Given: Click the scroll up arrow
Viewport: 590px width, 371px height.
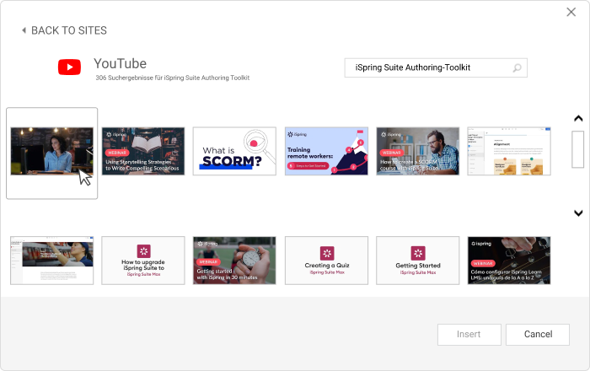Looking at the screenshot, I should tap(578, 119).
